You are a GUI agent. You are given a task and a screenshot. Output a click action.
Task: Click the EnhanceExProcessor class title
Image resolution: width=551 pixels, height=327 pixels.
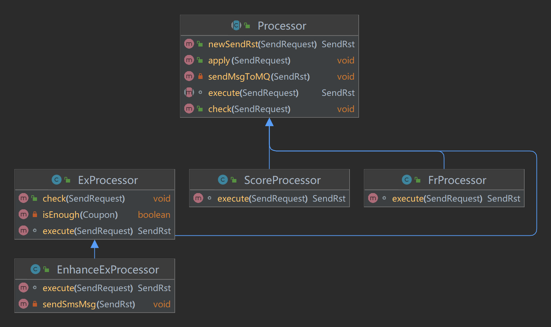coord(108,270)
